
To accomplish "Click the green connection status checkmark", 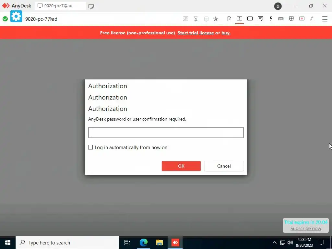I will point(5,19).
